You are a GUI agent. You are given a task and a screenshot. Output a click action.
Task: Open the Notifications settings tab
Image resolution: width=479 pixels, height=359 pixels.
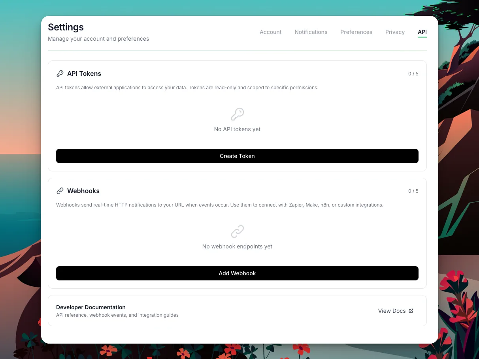point(311,32)
